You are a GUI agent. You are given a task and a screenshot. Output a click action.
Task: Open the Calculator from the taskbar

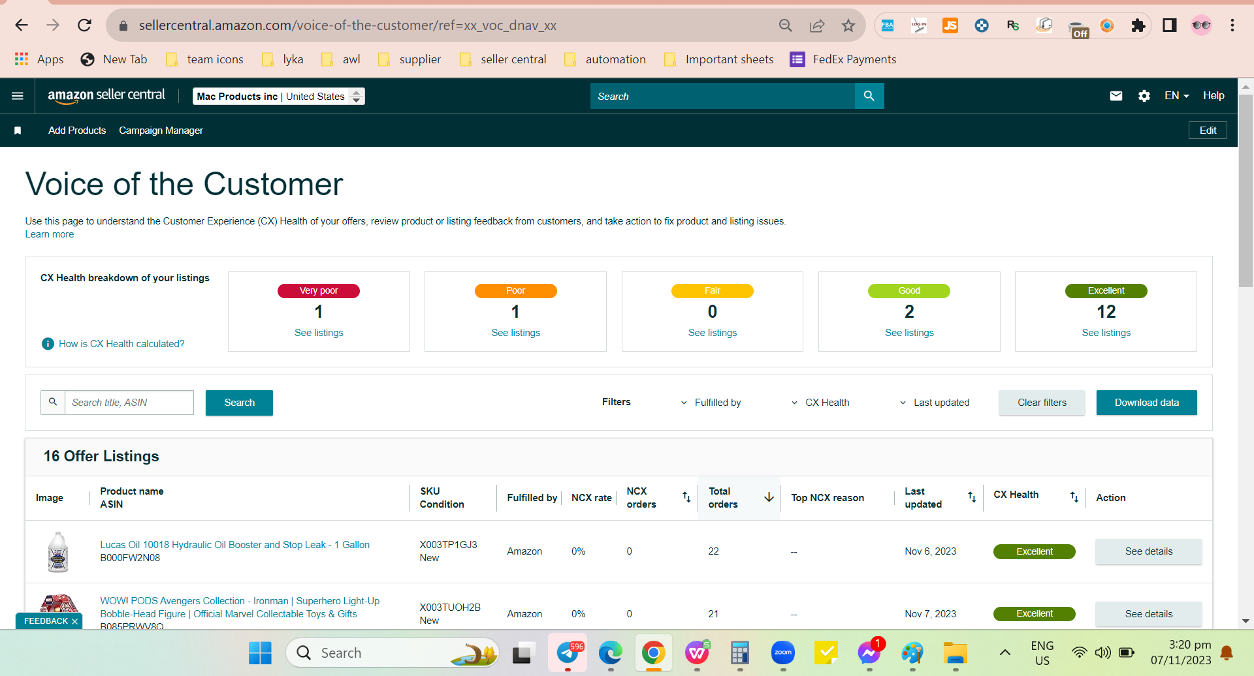point(740,653)
